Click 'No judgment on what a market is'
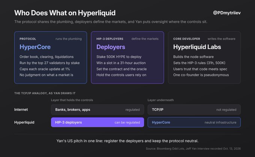This screenshot has height=157, width=255. (46, 75)
